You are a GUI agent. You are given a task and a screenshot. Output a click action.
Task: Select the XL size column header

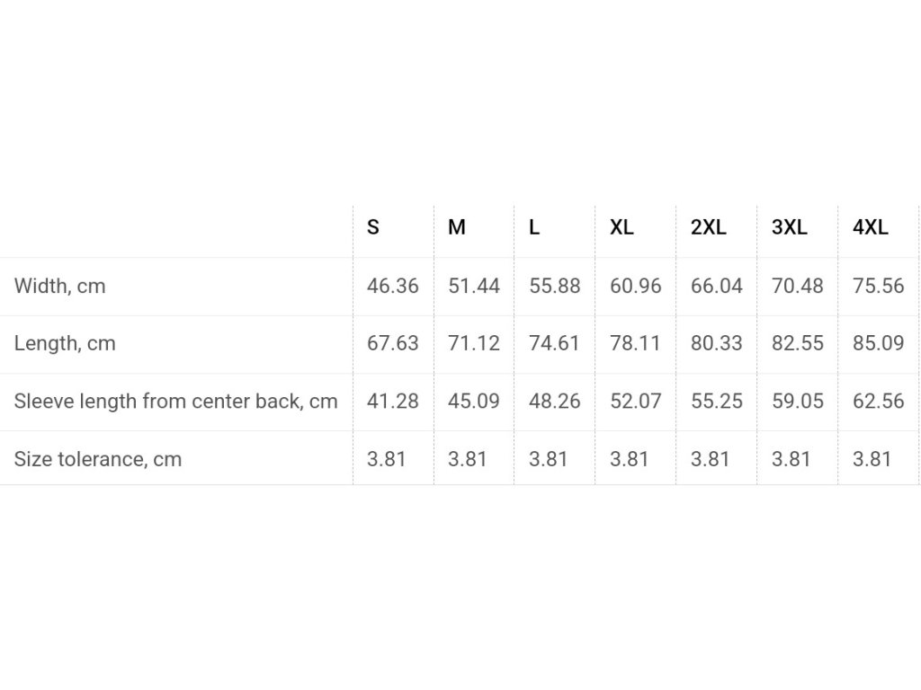pyautogui.click(x=621, y=227)
